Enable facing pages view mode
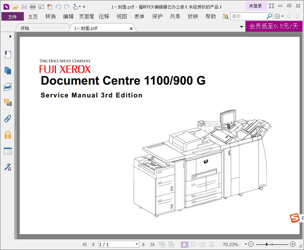This screenshot has width=304, height=250. coord(202,245)
